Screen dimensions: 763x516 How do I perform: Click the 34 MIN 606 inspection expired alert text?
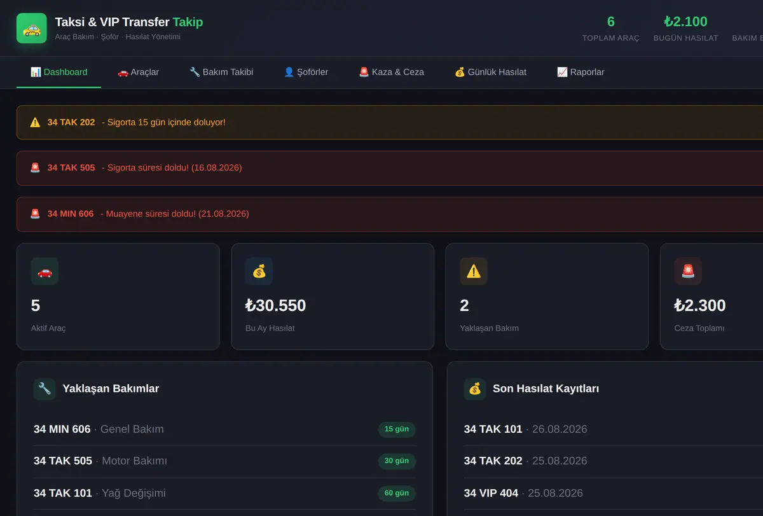(148, 214)
